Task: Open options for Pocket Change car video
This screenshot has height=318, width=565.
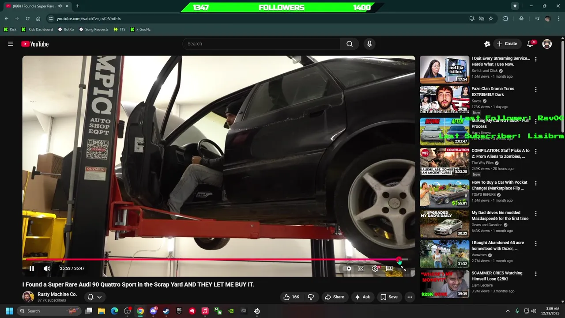Action: click(536, 183)
